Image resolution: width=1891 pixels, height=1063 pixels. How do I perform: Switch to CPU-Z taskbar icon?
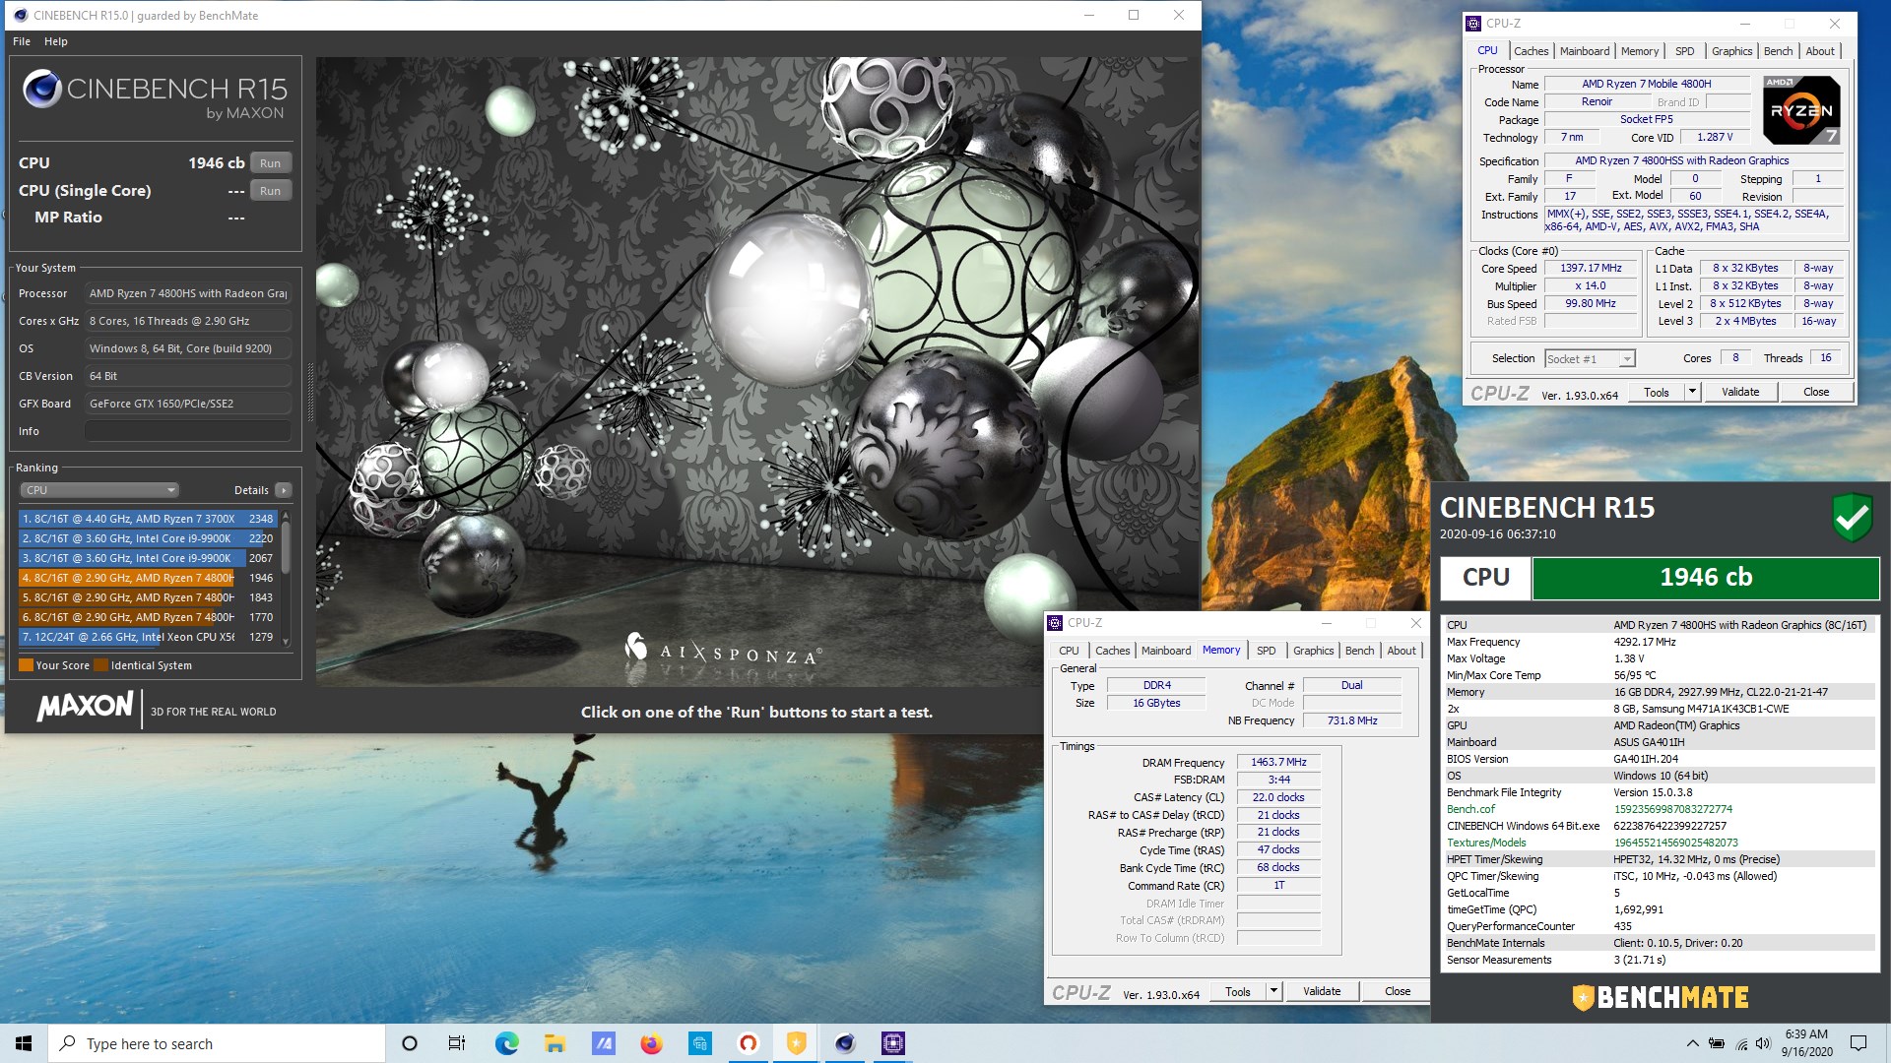(x=893, y=1043)
